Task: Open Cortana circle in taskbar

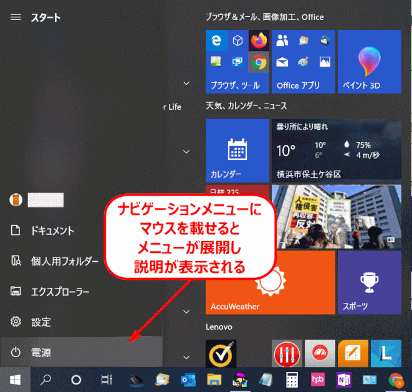Action: coord(76,380)
